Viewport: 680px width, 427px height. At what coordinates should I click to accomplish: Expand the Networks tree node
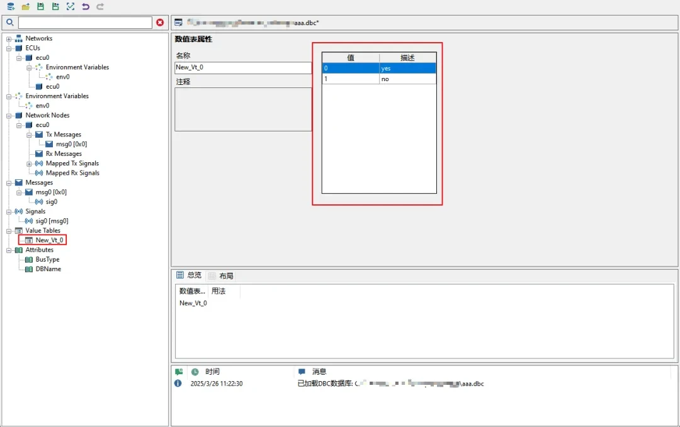9,39
